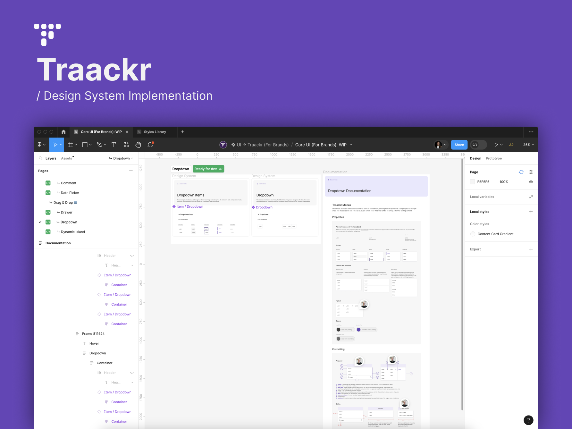Viewport: 572px width, 429px height.
Task: Click the Traackr (For Brands) breadcrumb link
Action: (x=268, y=145)
